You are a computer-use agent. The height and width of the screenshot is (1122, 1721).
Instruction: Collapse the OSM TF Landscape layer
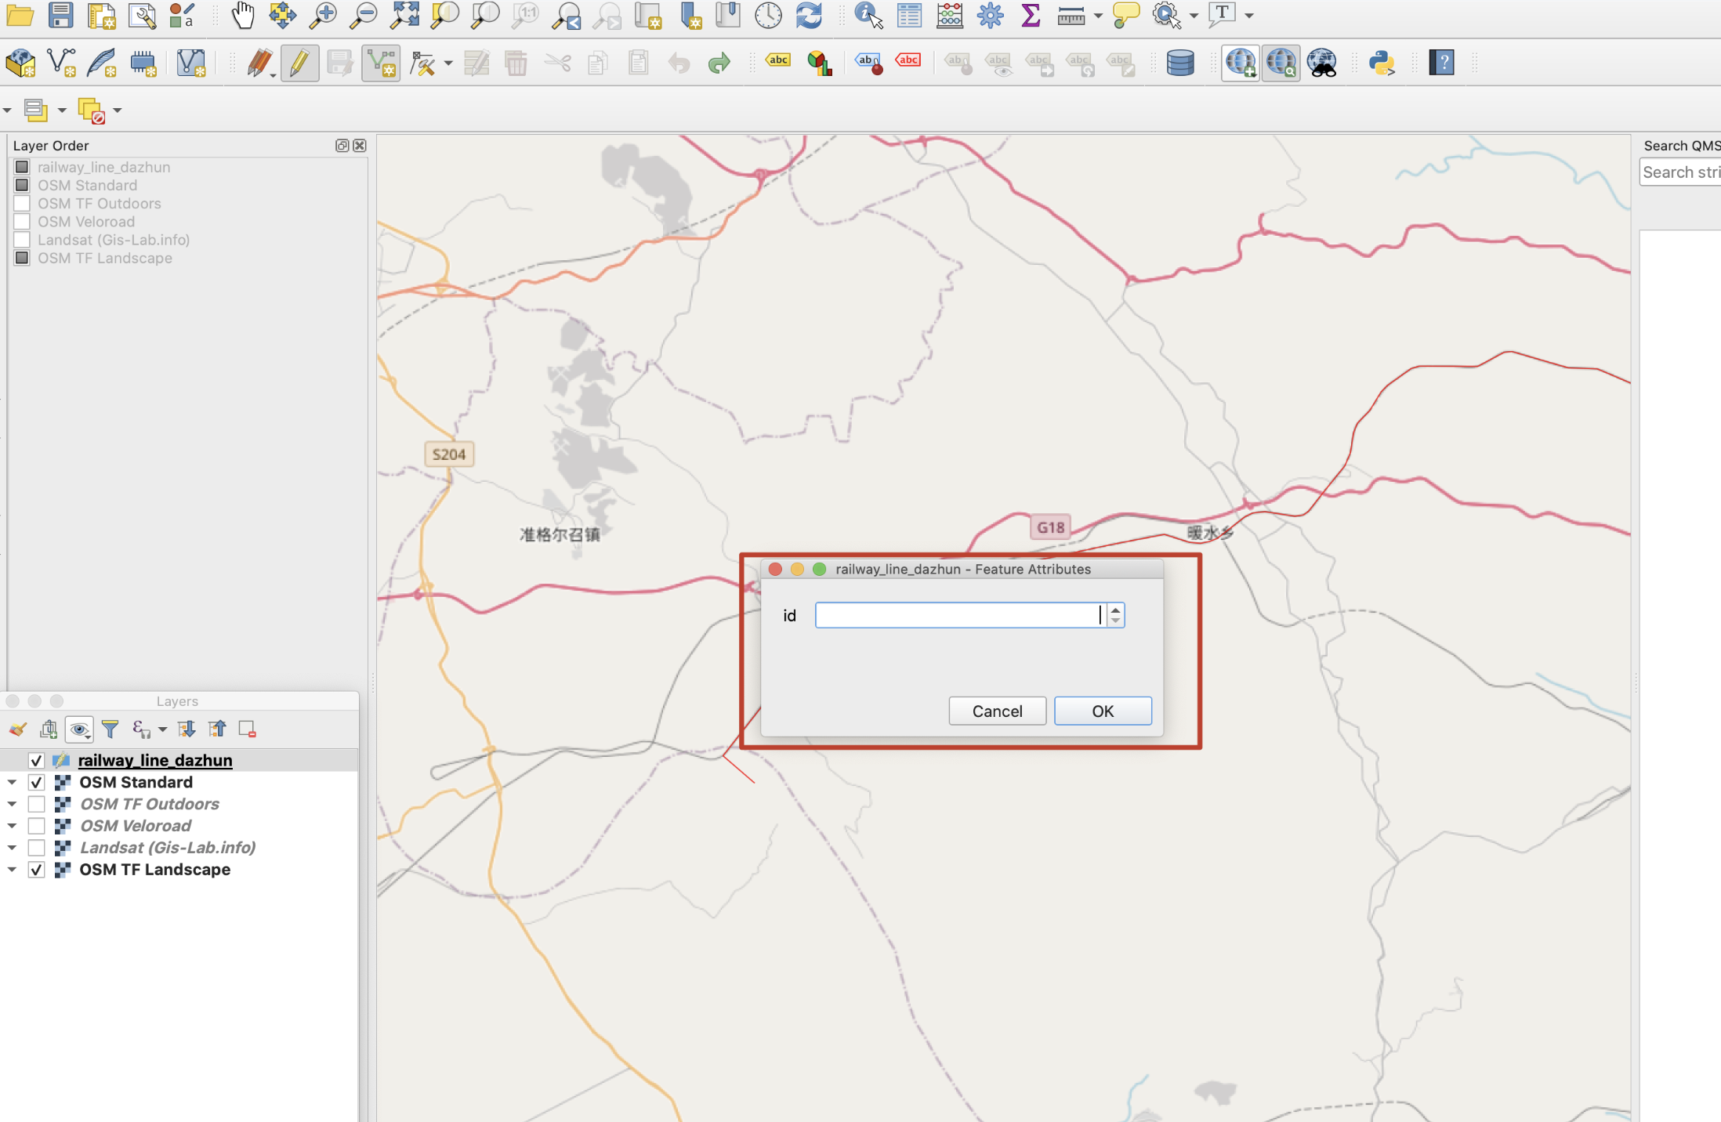pos(11,869)
